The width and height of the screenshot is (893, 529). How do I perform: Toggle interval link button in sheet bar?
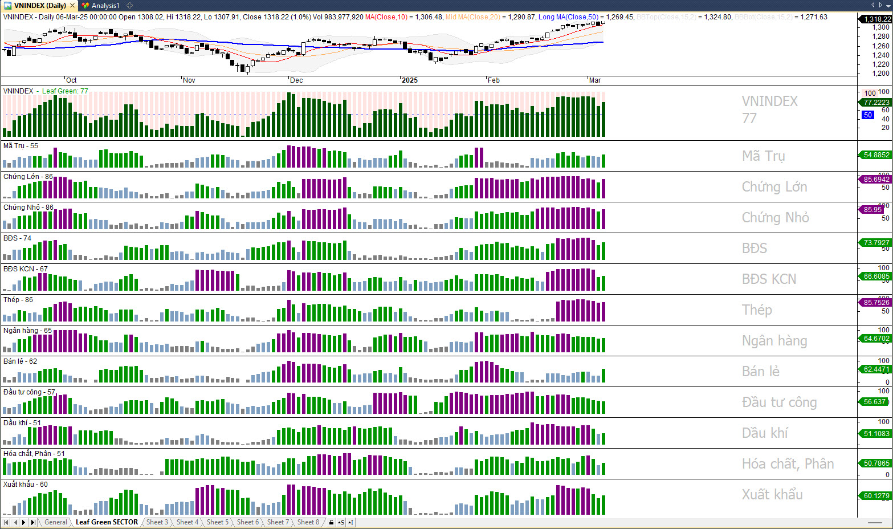pyautogui.click(x=350, y=522)
